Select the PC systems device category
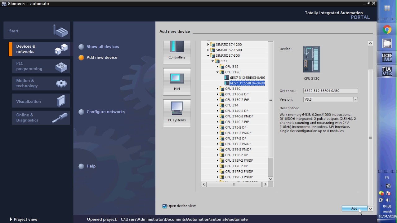This screenshot has height=223, width=397. [x=177, y=113]
